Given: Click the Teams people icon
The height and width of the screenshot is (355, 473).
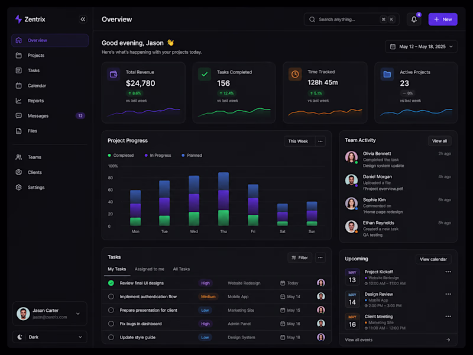Looking at the screenshot, I should tap(19, 157).
